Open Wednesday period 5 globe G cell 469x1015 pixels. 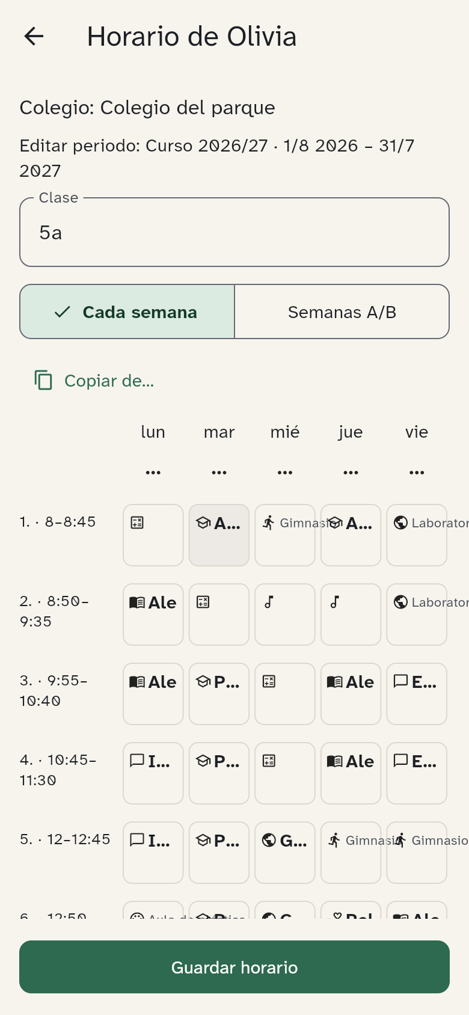[x=285, y=853]
